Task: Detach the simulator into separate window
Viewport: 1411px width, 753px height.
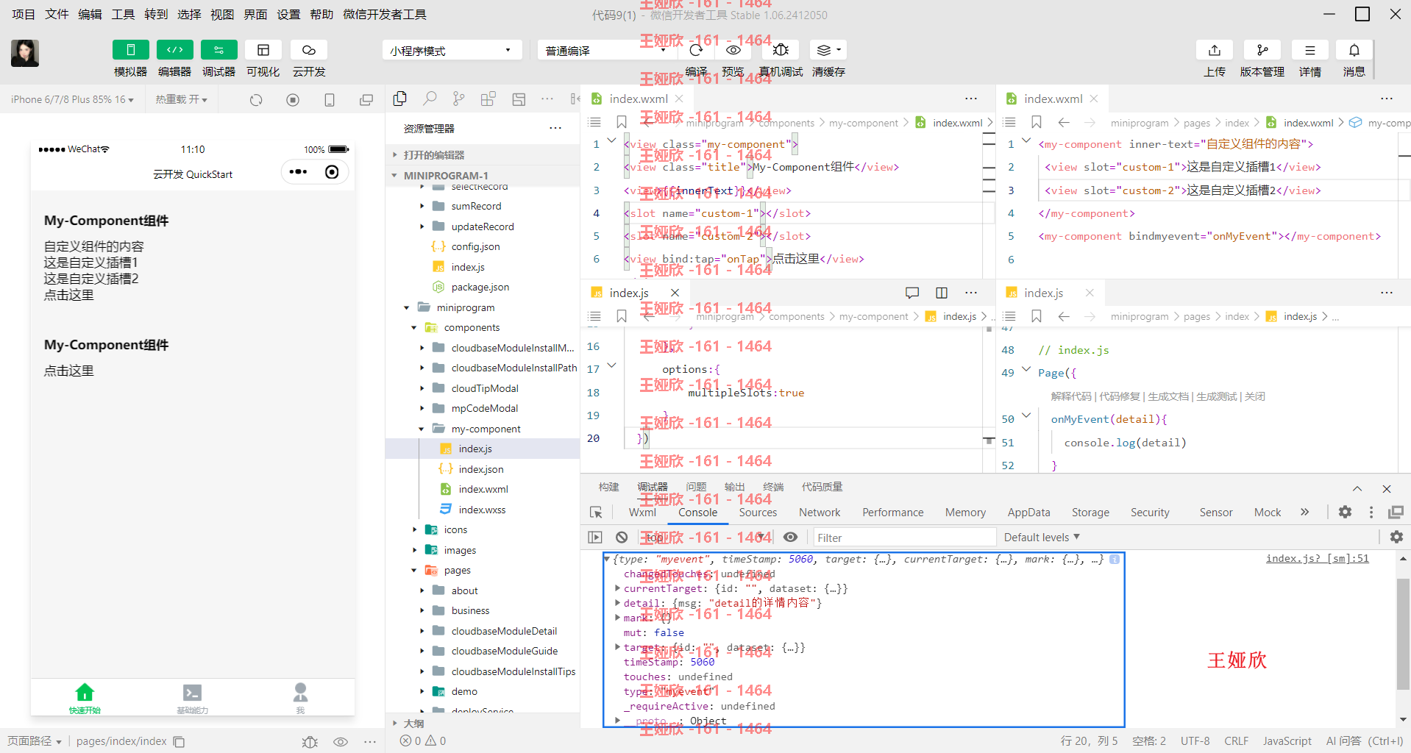Action: pyautogui.click(x=366, y=100)
